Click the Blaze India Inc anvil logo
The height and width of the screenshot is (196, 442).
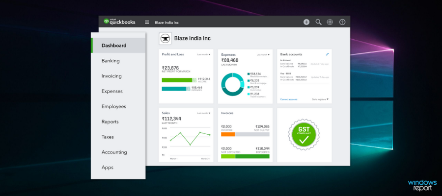(165, 39)
